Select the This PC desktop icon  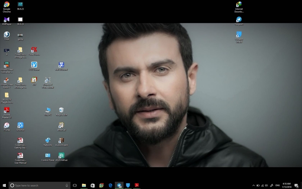48,112
